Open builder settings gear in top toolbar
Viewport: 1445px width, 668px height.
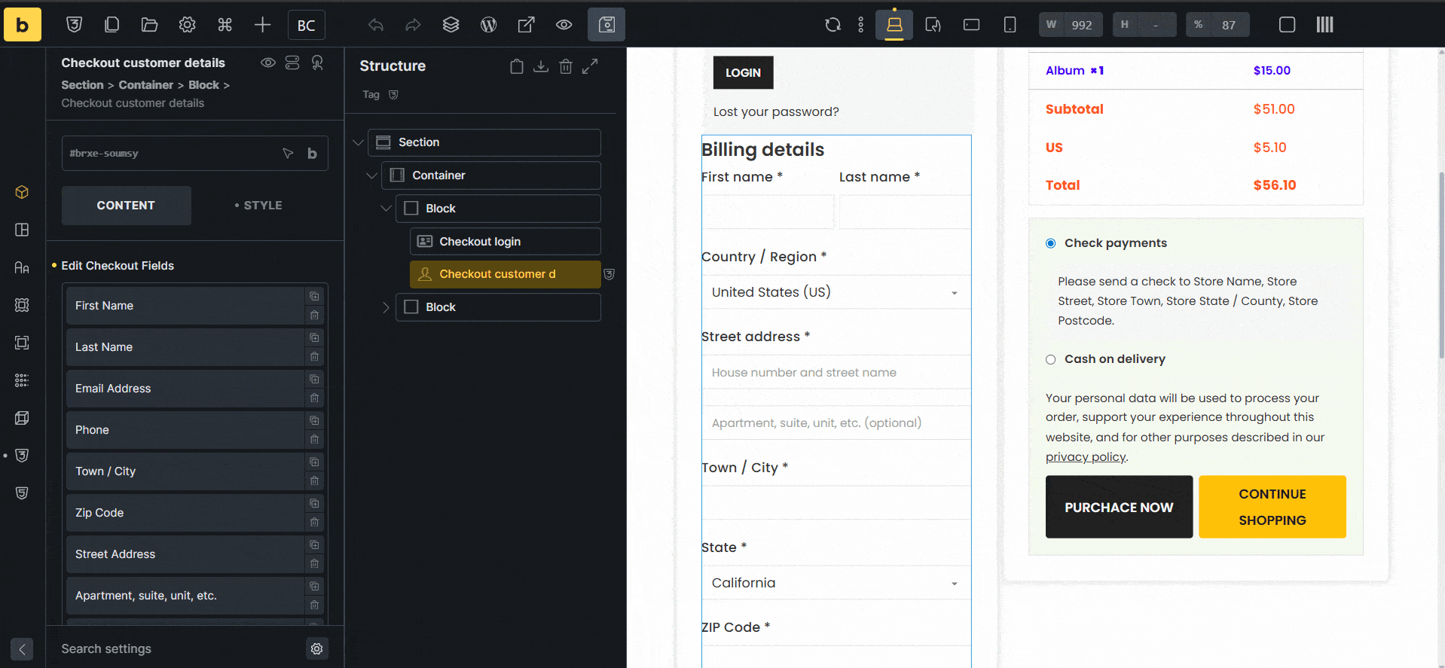coord(187,25)
